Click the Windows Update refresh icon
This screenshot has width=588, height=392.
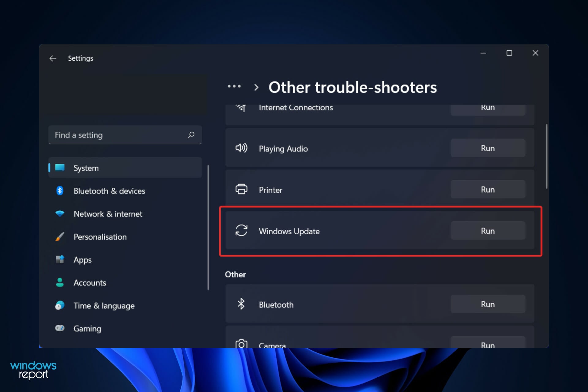click(242, 231)
